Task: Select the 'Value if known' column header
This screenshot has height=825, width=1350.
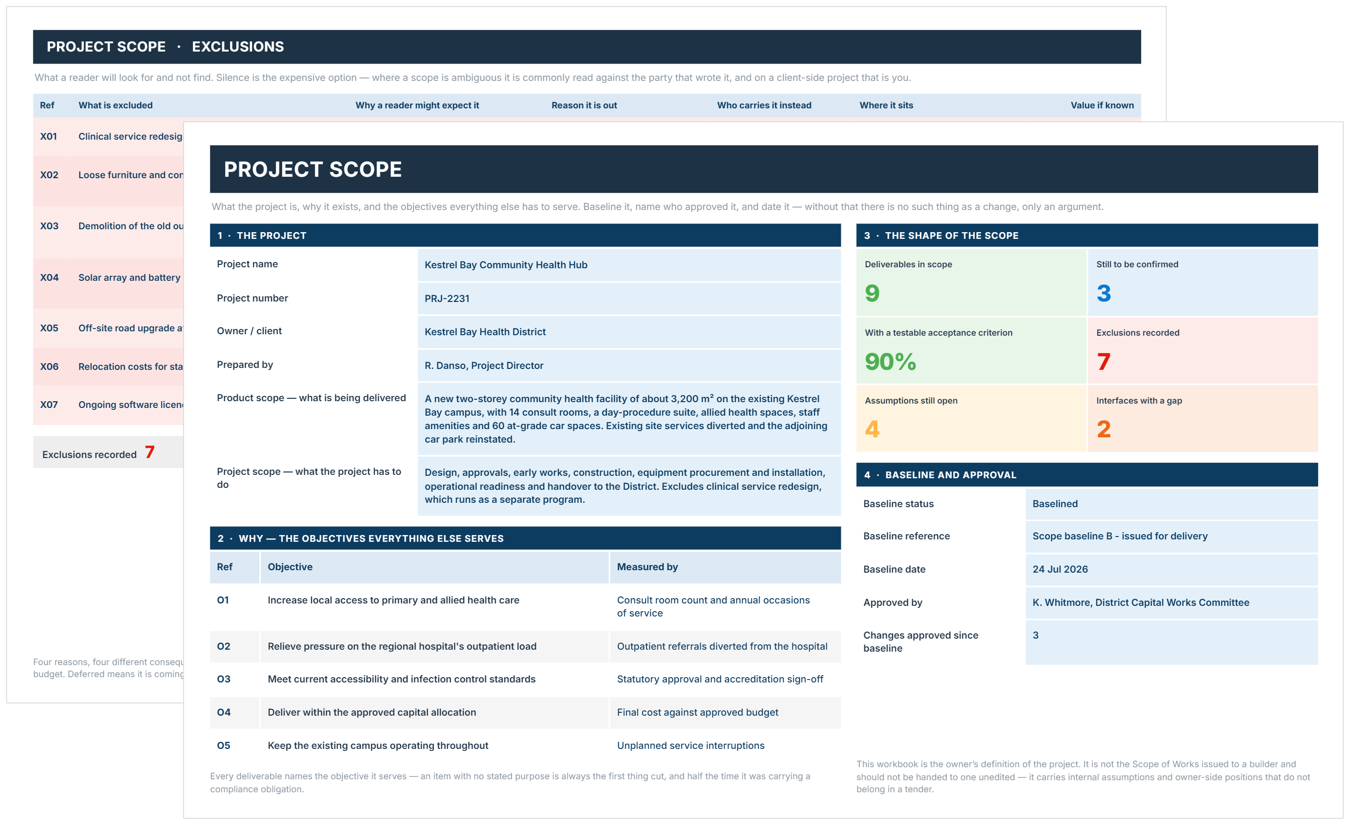Action: click(1102, 105)
